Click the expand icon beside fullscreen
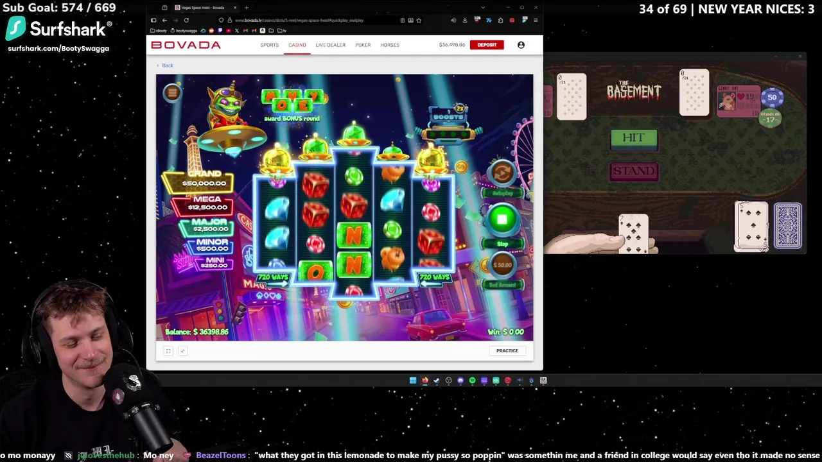The width and height of the screenshot is (822, 462). (x=182, y=350)
